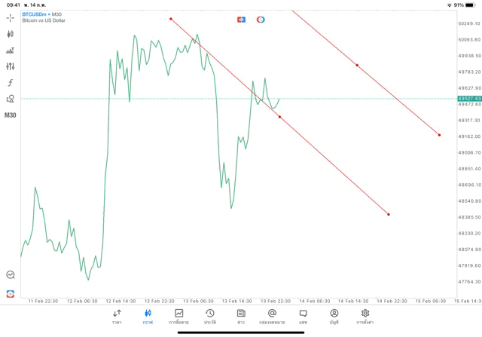Select the upper red trendline's middle point
The height and width of the screenshot is (337, 482).
[357, 66]
